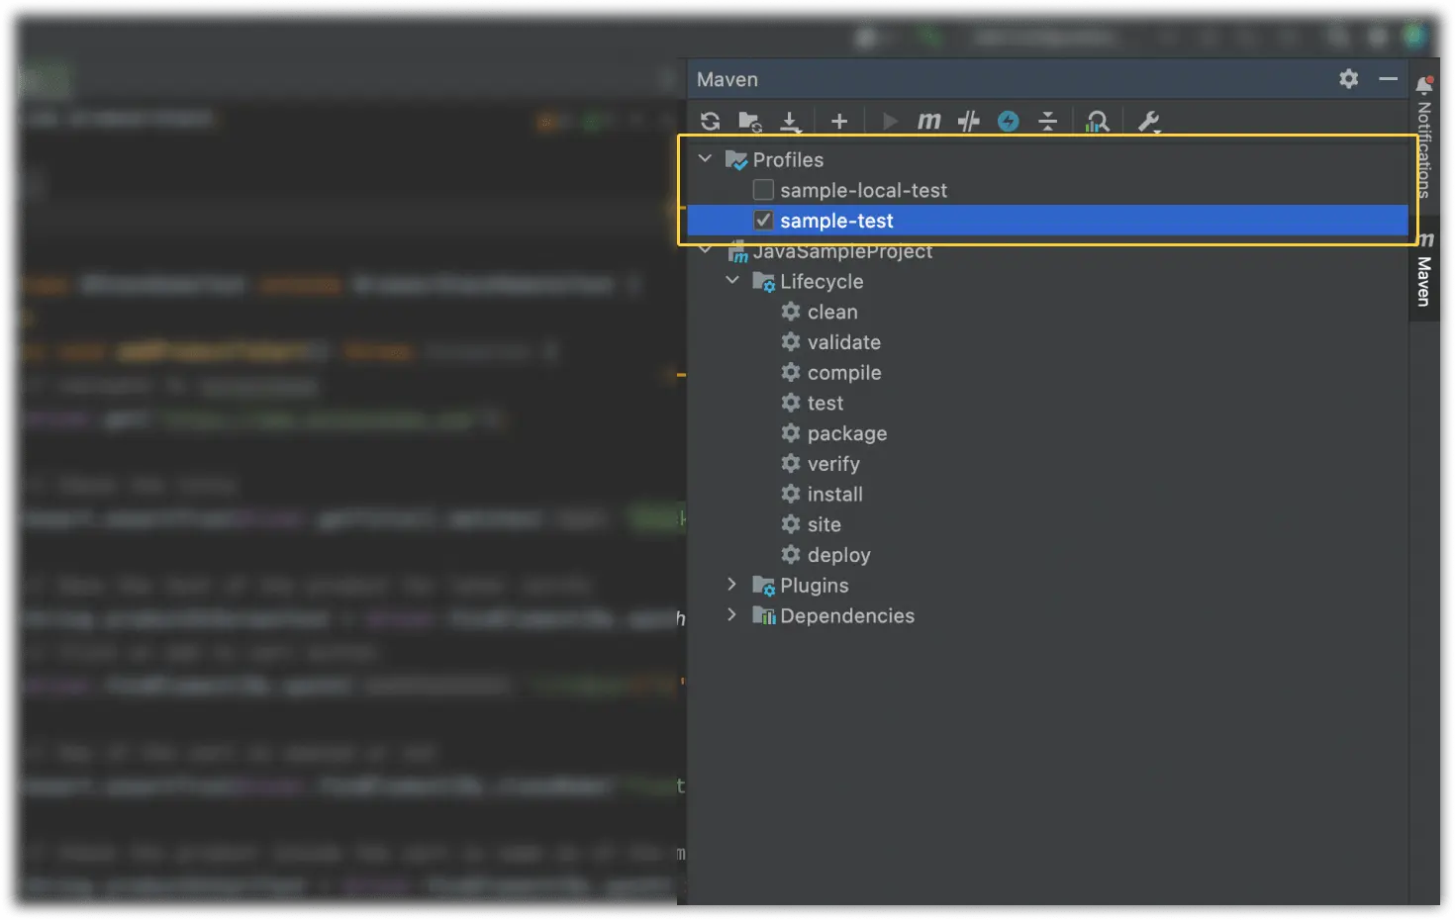This screenshot has height=920, width=1455.
Task: Expand the Plugins node
Action: 732,585
